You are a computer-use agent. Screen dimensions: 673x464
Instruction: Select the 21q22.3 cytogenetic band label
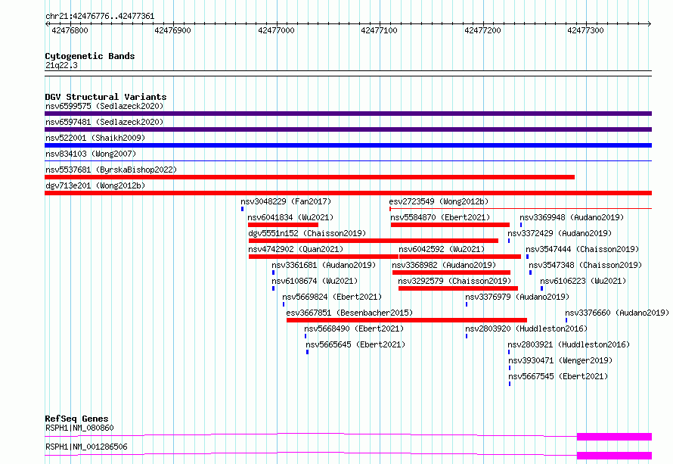pos(61,65)
